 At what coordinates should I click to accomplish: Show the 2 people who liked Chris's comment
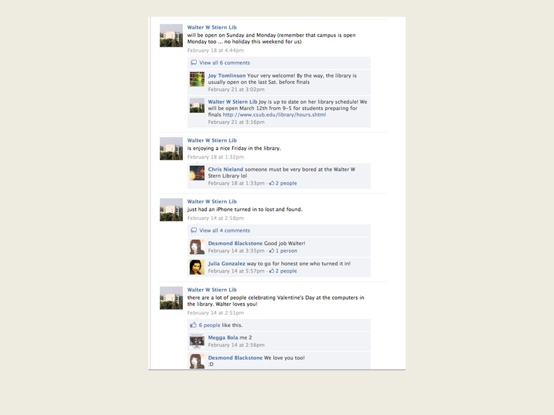tap(286, 183)
